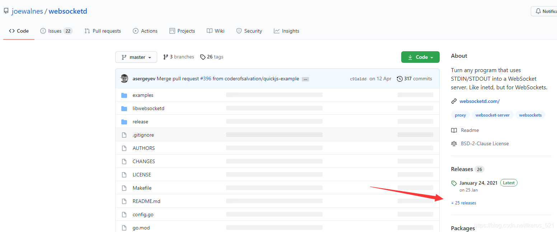Click the file icon next to config.go
Image resolution: width=557 pixels, height=232 pixels.
click(x=124, y=214)
